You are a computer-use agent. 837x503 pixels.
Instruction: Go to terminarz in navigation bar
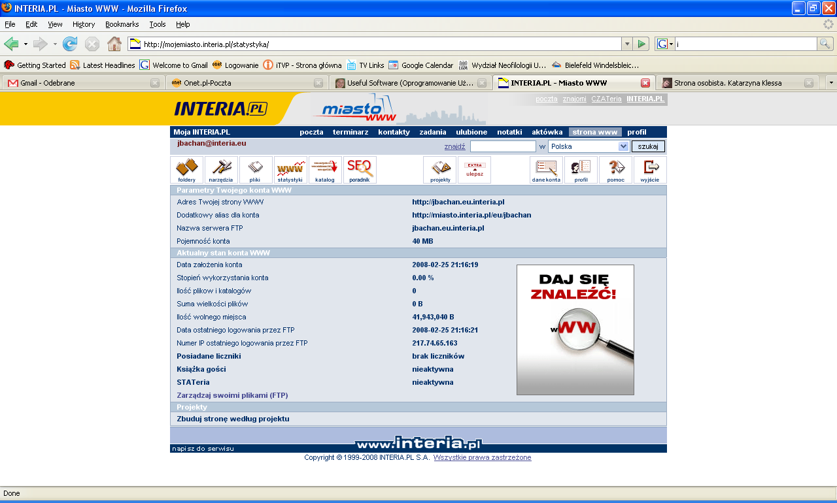click(350, 132)
